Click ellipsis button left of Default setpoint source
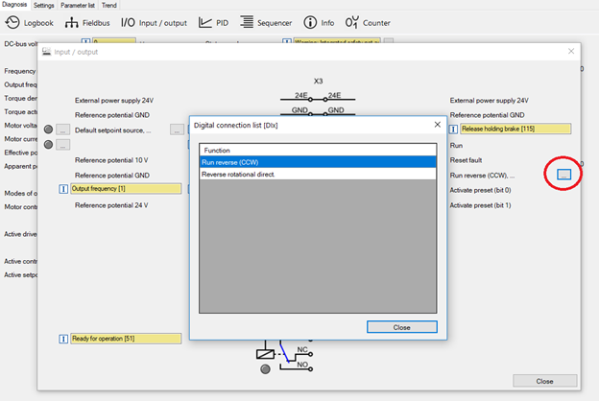 [63, 130]
